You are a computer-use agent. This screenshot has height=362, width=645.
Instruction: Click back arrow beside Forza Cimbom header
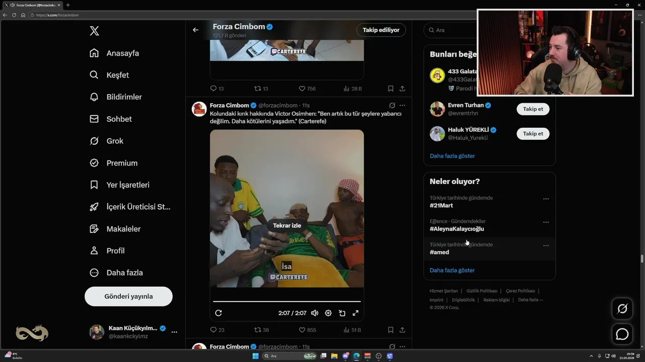[x=196, y=30]
